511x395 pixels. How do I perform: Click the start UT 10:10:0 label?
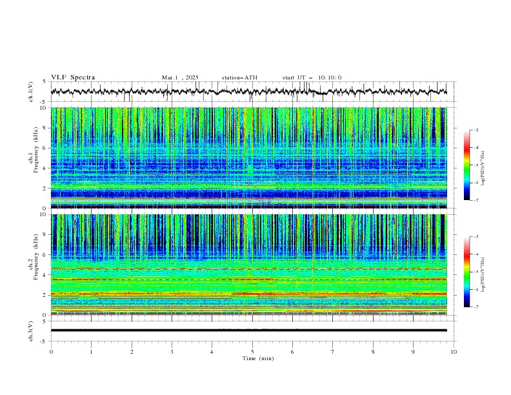312,77
